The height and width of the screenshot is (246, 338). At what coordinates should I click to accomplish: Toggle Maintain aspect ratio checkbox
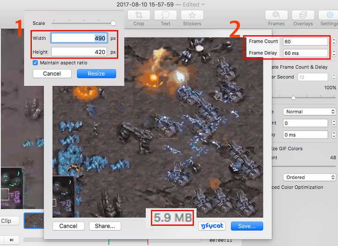tap(35, 63)
